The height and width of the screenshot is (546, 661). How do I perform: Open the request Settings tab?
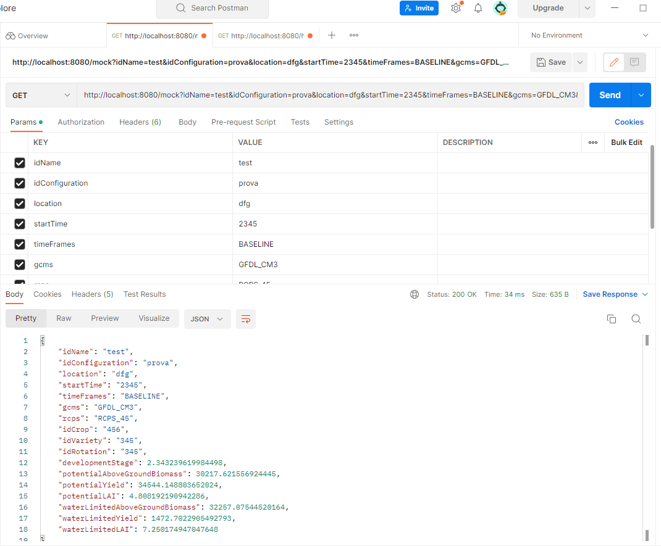coord(339,122)
